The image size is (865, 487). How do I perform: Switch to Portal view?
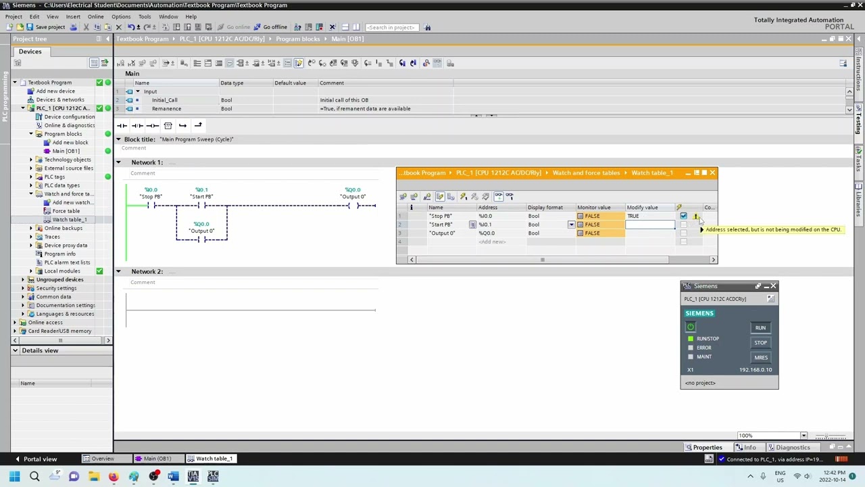click(x=36, y=459)
